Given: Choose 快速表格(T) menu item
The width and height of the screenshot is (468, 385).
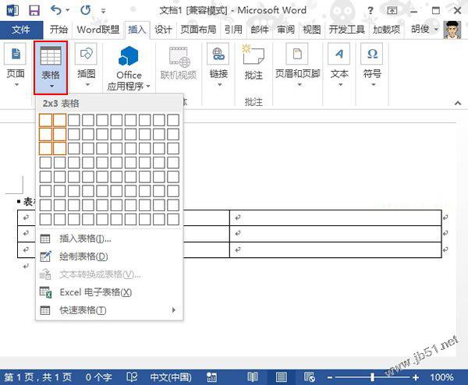Looking at the screenshot, I should [x=109, y=310].
